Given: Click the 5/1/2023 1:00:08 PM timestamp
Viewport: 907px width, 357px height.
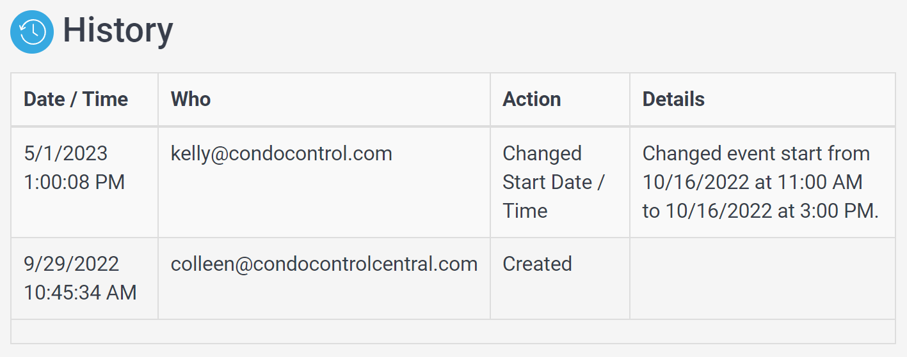Looking at the screenshot, I should pyautogui.click(x=74, y=168).
